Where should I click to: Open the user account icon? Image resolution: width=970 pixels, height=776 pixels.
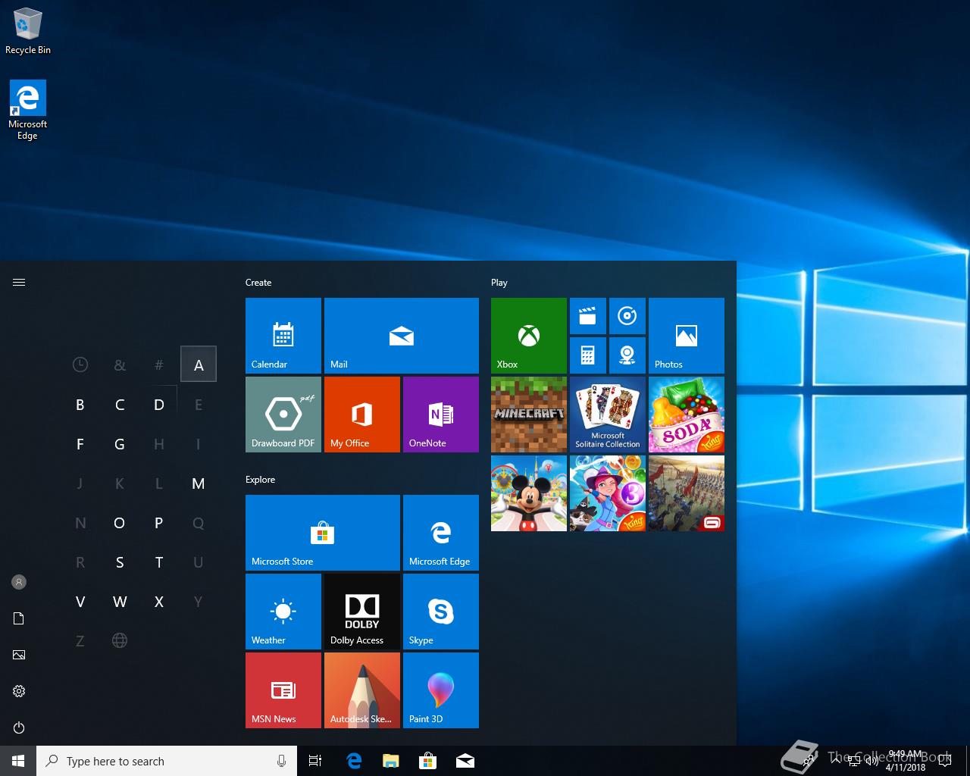click(x=19, y=582)
